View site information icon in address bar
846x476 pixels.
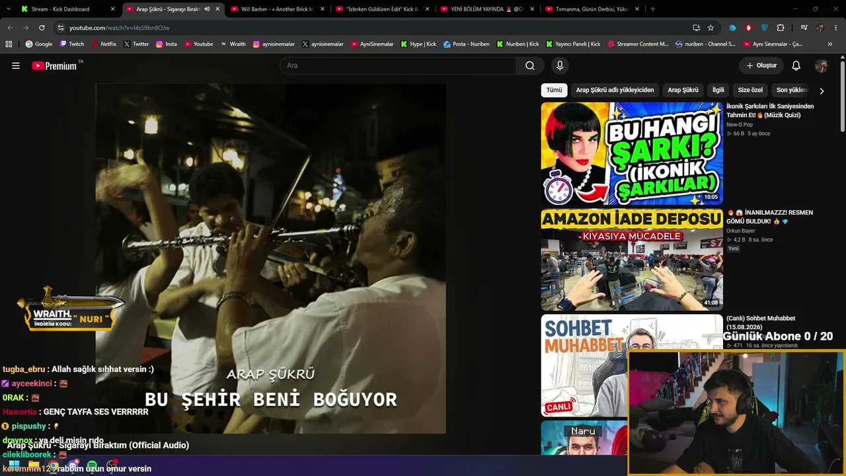[x=61, y=28]
